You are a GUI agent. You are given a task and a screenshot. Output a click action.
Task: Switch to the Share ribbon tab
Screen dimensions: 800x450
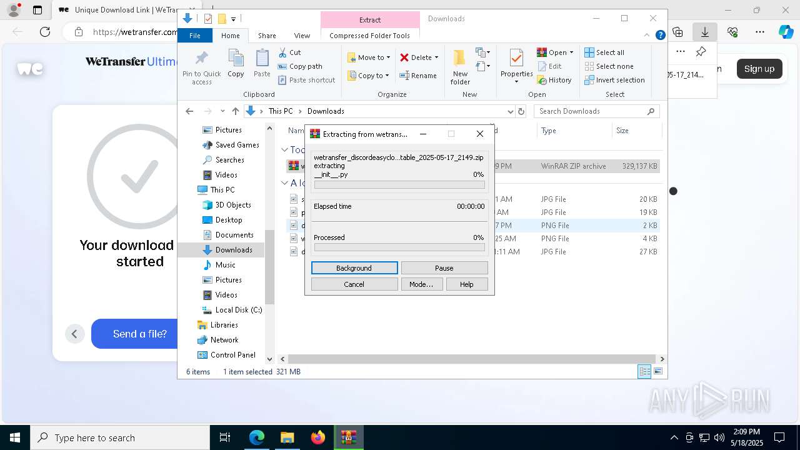coord(267,36)
